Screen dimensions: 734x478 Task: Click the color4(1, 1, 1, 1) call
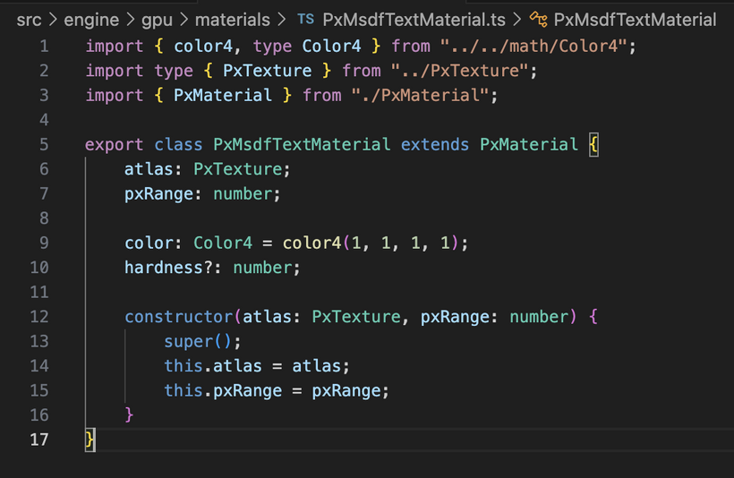[375, 243]
